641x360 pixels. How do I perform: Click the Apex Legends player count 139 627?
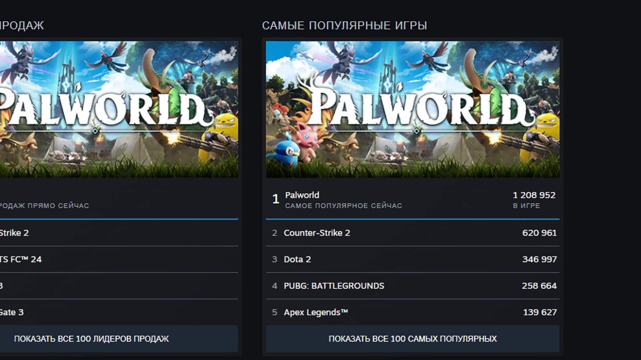click(x=540, y=312)
